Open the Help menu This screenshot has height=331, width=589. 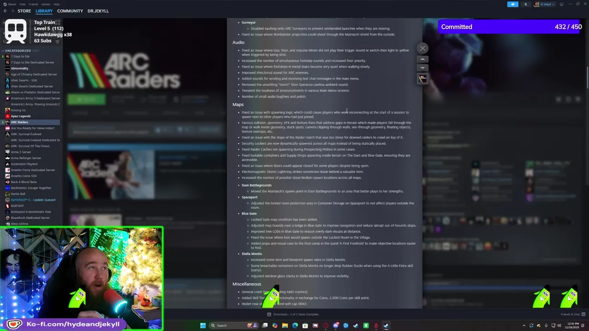tap(56, 4)
